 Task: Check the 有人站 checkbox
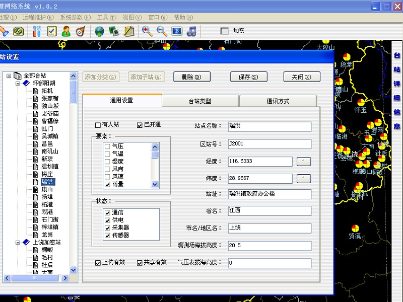(98, 125)
